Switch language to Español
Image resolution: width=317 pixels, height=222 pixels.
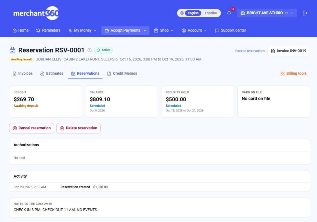tap(211, 13)
